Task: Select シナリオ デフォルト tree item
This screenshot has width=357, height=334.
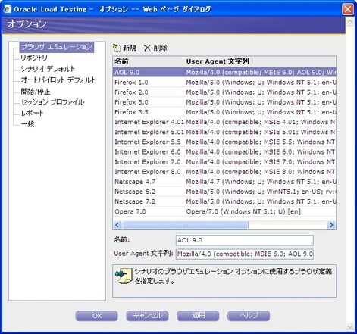Action: pyautogui.click(x=48, y=69)
